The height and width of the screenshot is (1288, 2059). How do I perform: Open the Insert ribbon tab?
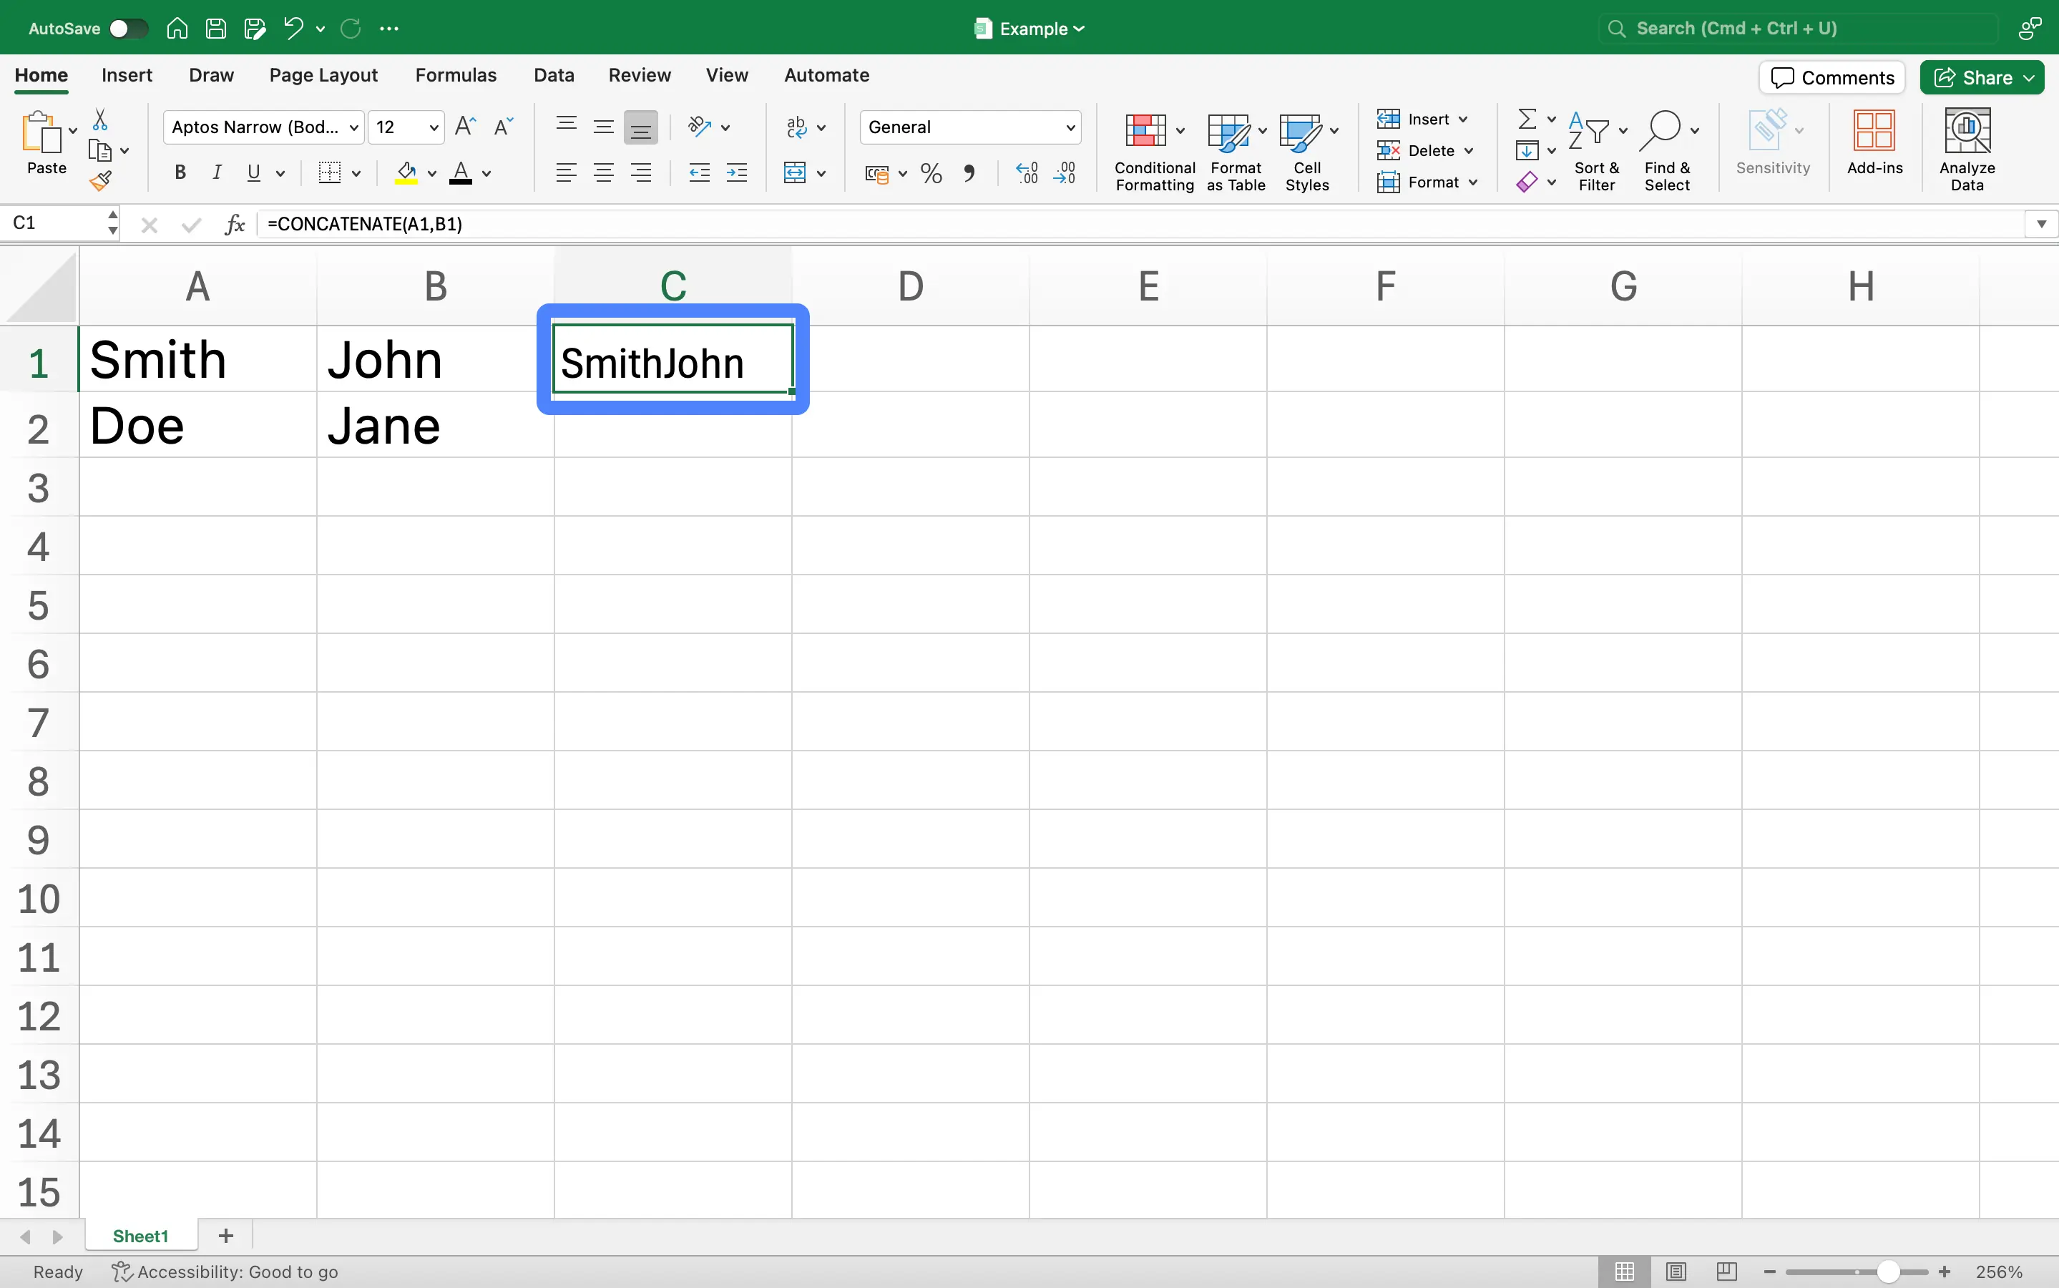[127, 75]
